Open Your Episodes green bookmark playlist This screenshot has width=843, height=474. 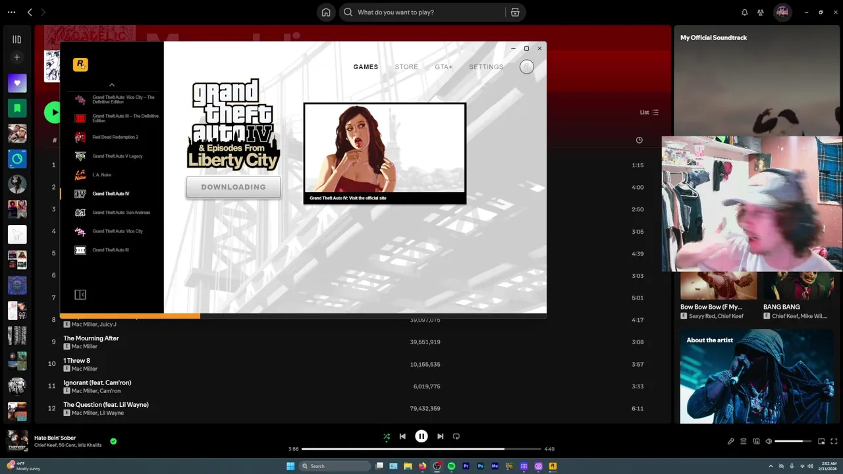17,108
